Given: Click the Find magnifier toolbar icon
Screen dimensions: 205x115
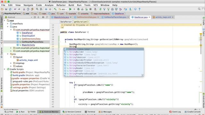Looking at the screenshot, I should click(x=37, y=9).
